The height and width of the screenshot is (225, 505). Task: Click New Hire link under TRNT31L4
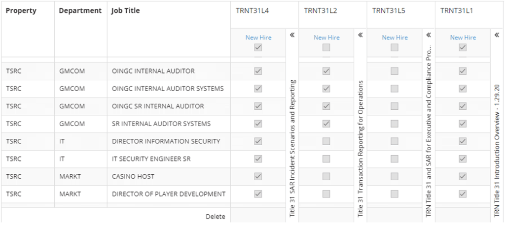258,37
